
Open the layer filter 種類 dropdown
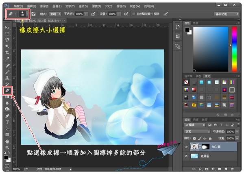coord(194,125)
